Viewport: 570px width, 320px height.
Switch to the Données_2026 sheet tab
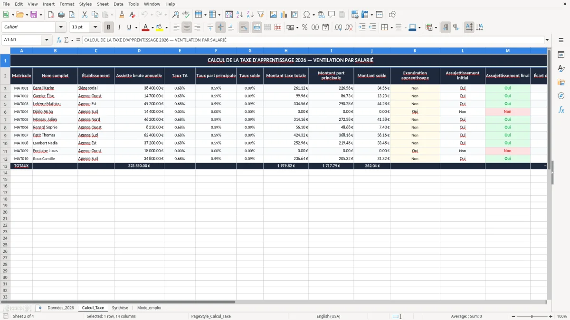(61, 308)
